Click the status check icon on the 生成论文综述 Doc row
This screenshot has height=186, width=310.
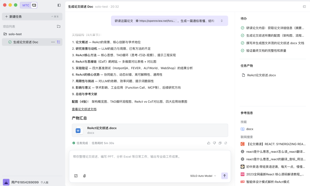(10, 42)
